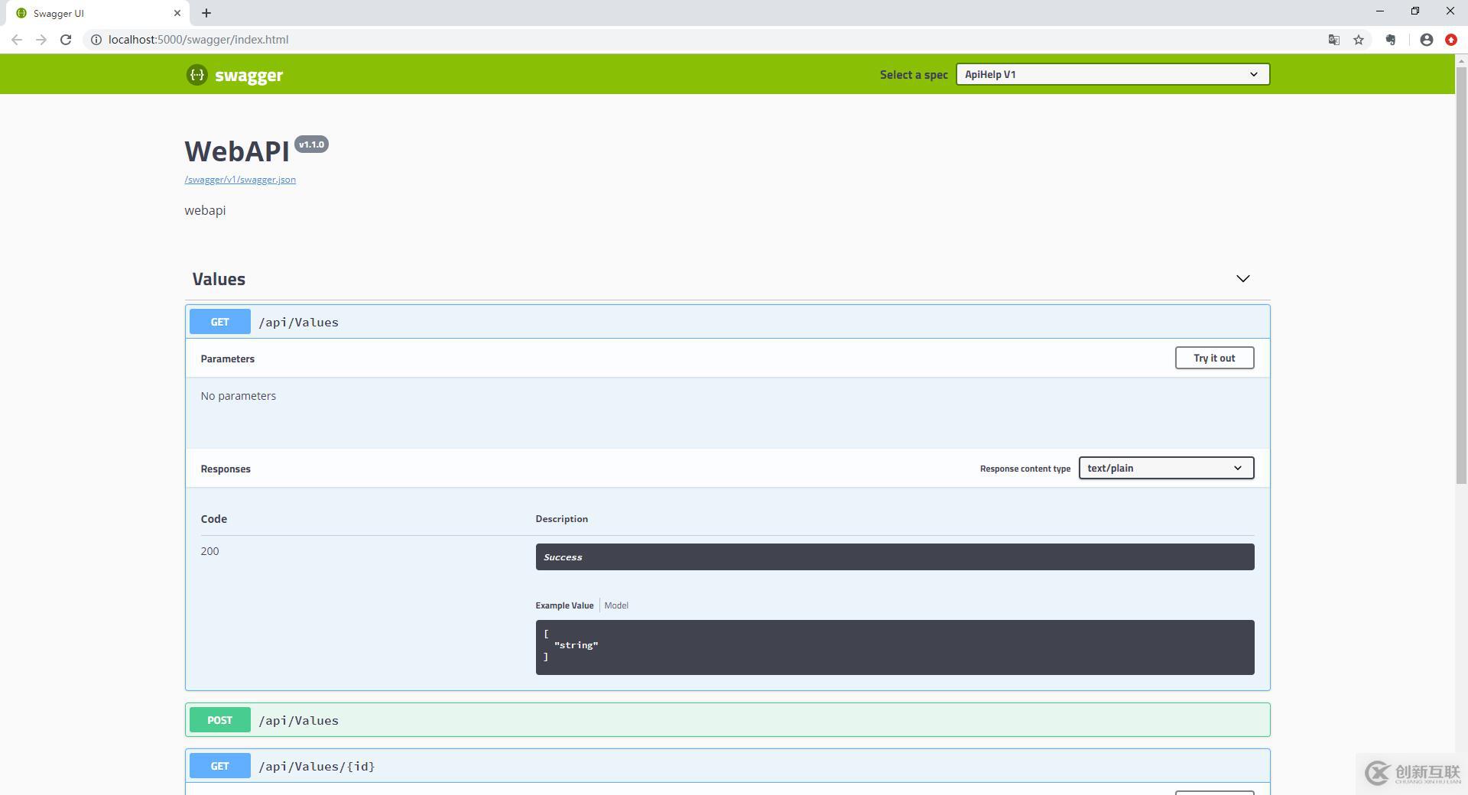The image size is (1468, 795).
Task: Click the 200 response code
Action: coord(209,551)
